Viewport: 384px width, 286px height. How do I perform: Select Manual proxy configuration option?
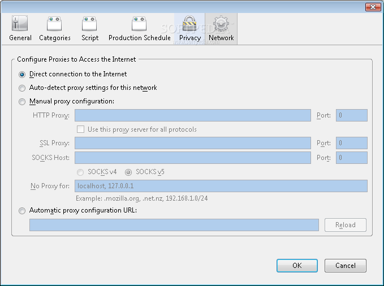click(22, 102)
